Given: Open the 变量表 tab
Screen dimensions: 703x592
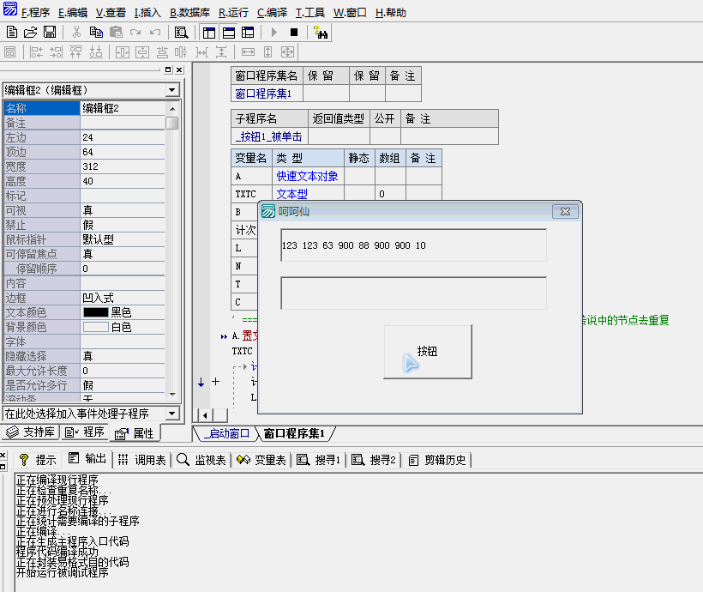Looking at the screenshot, I should point(261,460).
